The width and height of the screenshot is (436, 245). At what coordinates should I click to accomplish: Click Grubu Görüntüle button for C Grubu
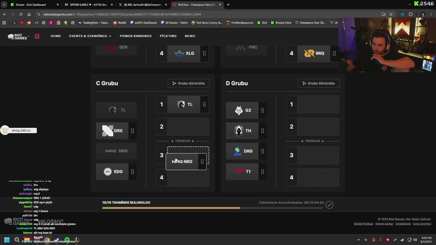189,83
